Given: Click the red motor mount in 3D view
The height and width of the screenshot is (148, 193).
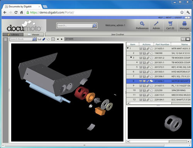Looking at the screenshot, I should coord(81,93).
